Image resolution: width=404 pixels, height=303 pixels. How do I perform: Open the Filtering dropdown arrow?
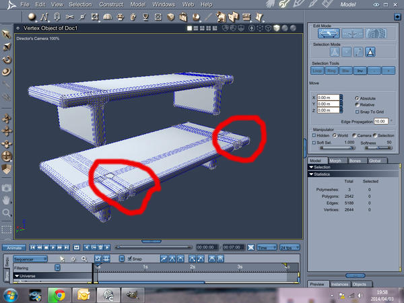click(x=57, y=268)
